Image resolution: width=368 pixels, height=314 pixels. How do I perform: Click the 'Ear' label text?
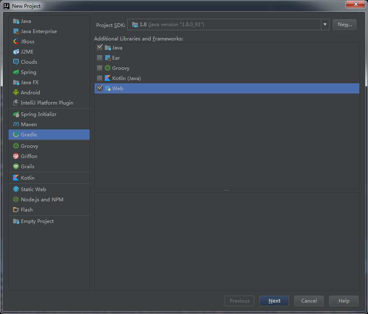point(116,58)
